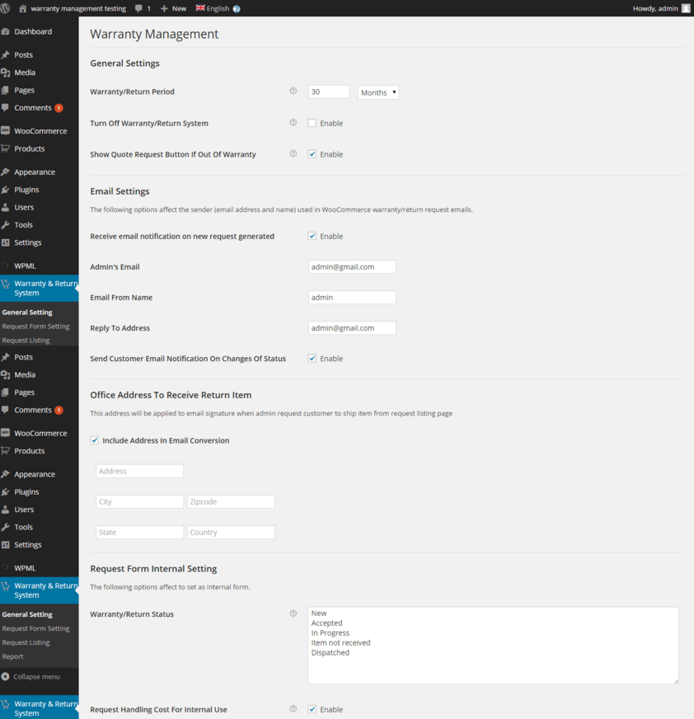Image resolution: width=694 pixels, height=719 pixels.
Task: Click the Reply To Address field
Action: (352, 328)
